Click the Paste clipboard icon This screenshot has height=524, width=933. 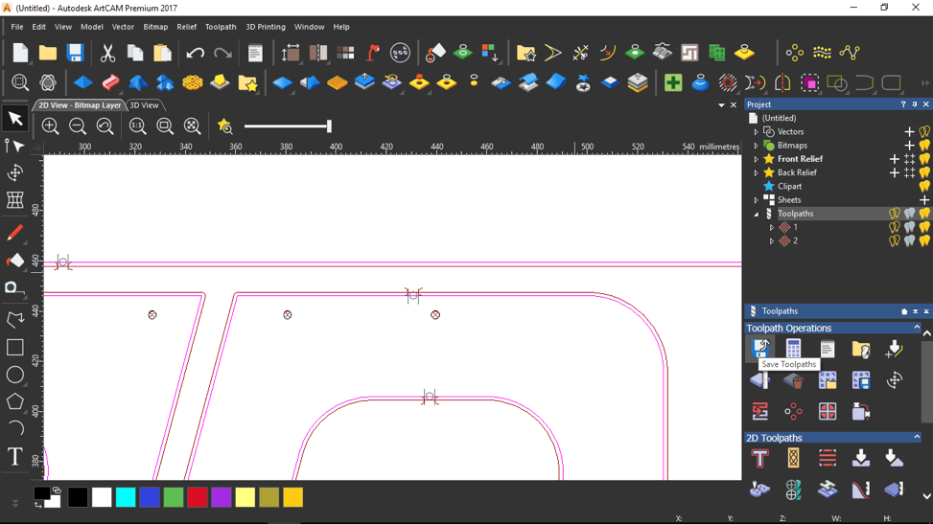[162, 53]
